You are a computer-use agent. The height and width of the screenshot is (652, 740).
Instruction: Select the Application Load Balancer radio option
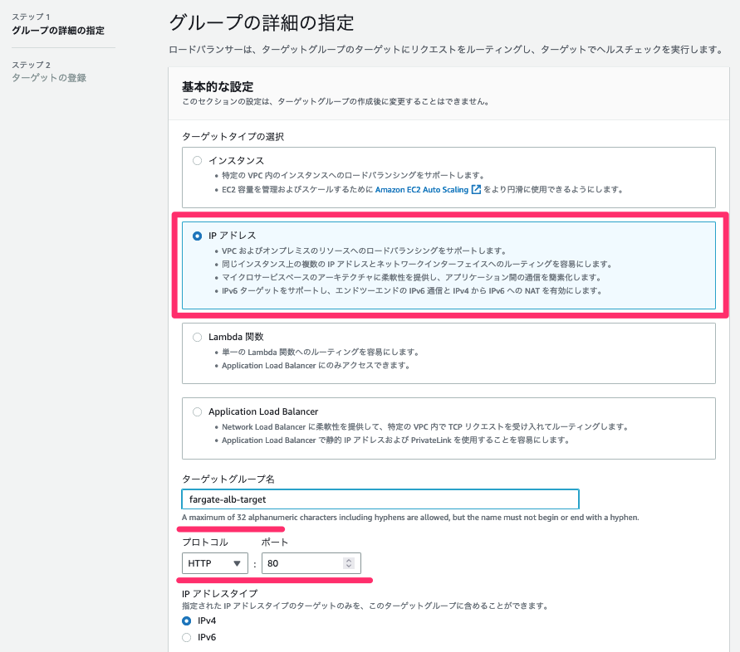point(198,411)
